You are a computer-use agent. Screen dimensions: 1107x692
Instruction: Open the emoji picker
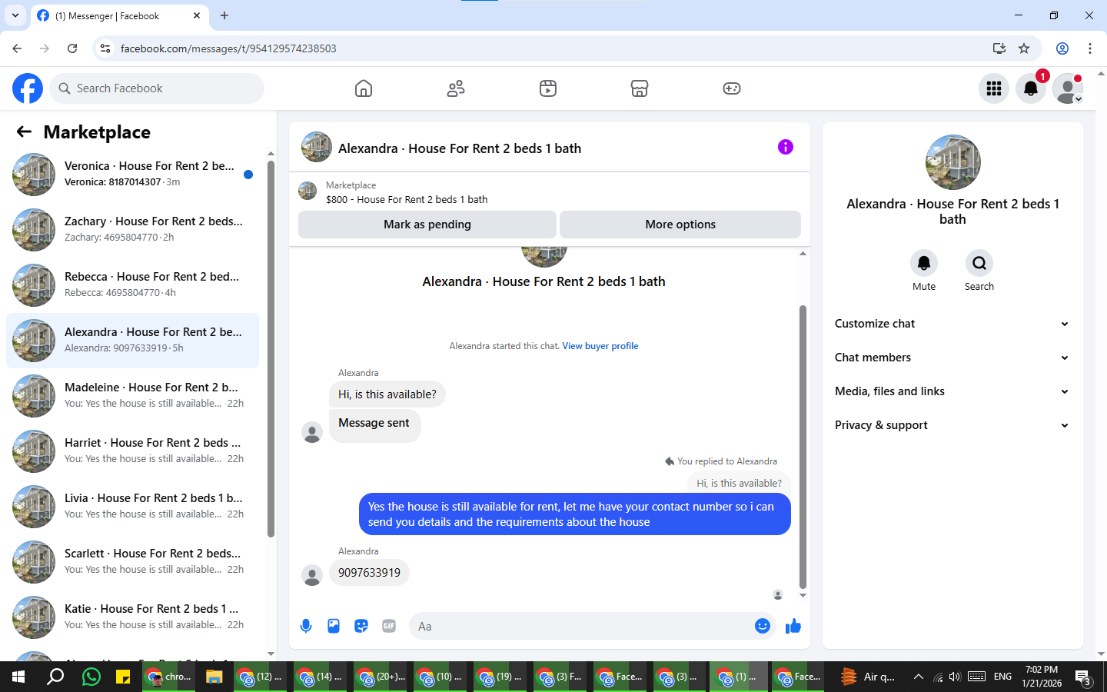tap(763, 626)
